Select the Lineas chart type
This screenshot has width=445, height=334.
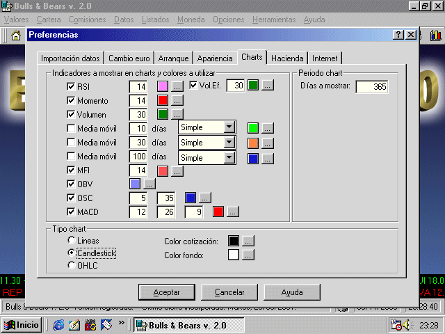pos(71,240)
